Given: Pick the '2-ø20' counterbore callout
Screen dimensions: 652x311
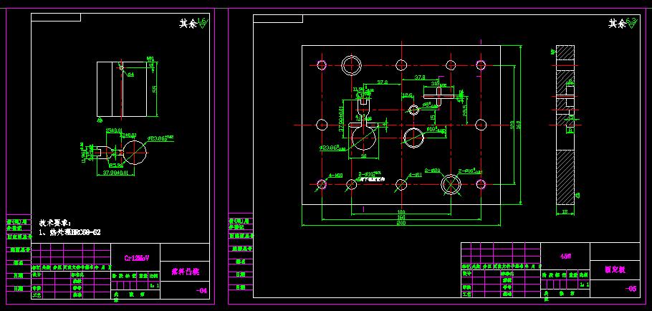Looking at the screenshot, I should click(433, 171).
